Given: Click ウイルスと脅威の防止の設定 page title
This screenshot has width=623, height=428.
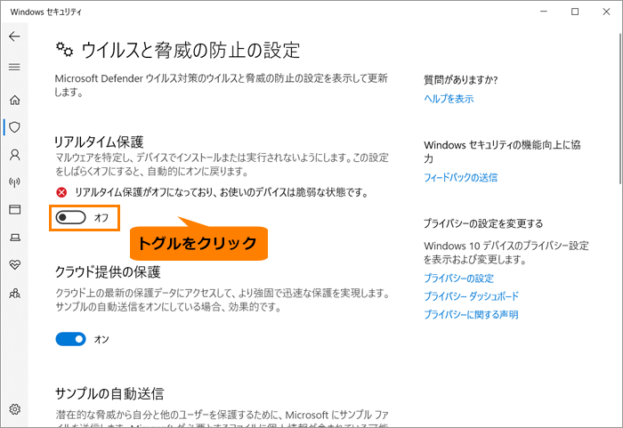Looking at the screenshot, I should 190,51.
